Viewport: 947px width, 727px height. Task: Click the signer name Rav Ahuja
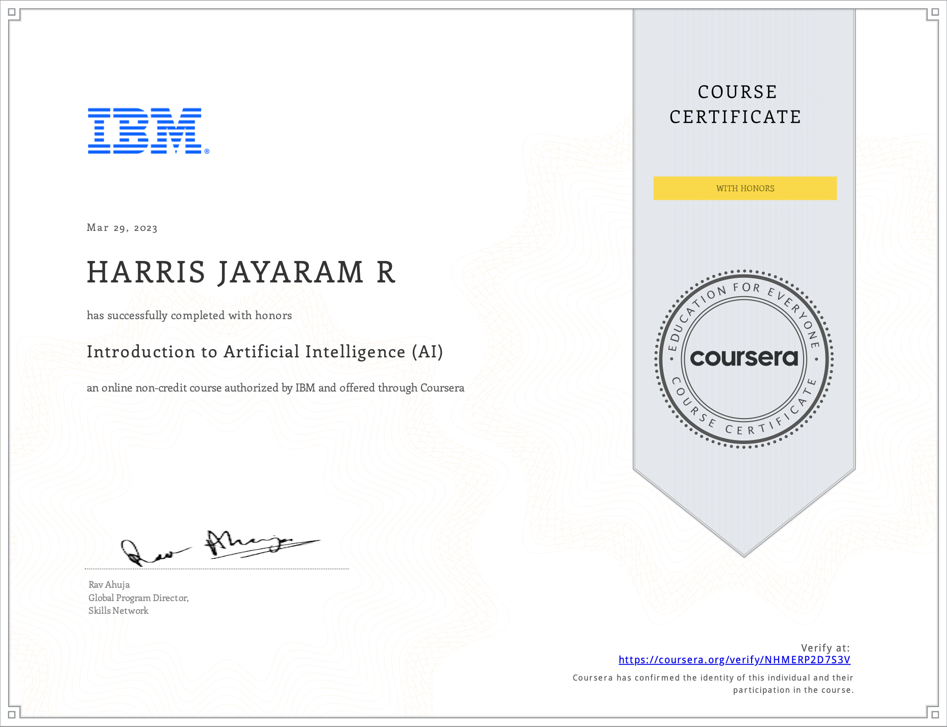click(109, 585)
